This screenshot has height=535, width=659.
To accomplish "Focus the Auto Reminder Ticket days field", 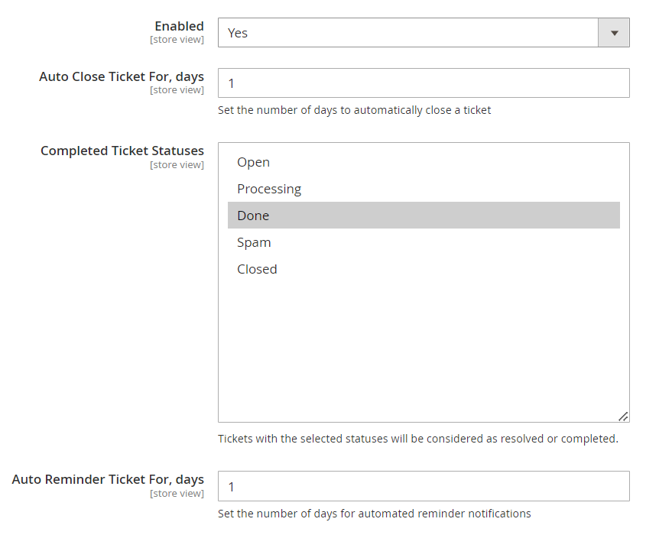I will (x=424, y=486).
